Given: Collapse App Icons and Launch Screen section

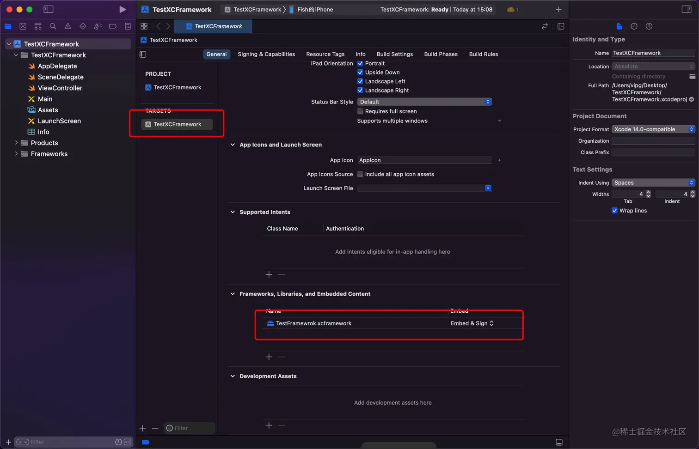Looking at the screenshot, I should [233, 145].
